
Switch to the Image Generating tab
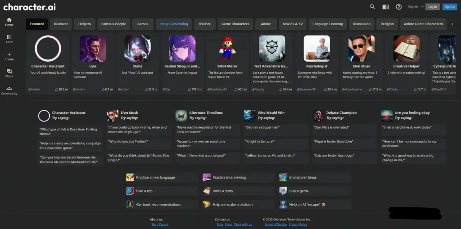pyautogui.click(x=174, y=24)
